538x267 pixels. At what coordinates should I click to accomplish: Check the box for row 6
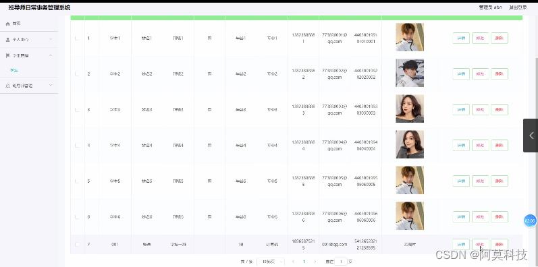click(x=77, y=217)
